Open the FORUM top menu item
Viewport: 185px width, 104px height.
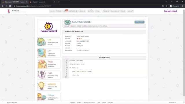coord(98,11)
